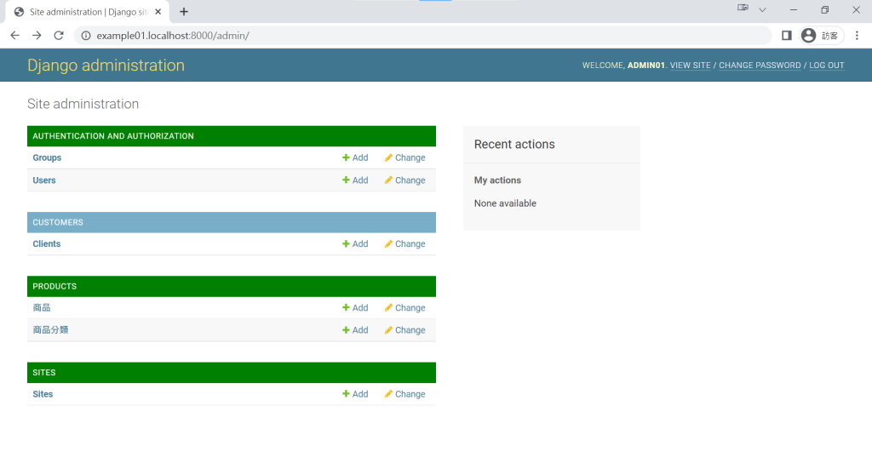
Task: Click the browser forward arrow
Action: click(37, 36)
